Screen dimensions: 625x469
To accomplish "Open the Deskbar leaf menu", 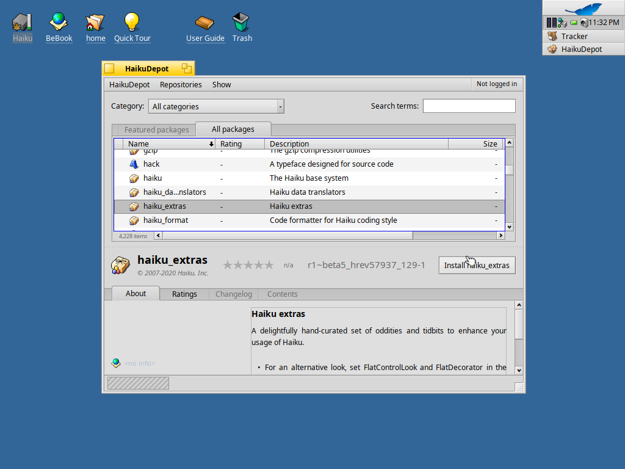I will coord(583,8).
